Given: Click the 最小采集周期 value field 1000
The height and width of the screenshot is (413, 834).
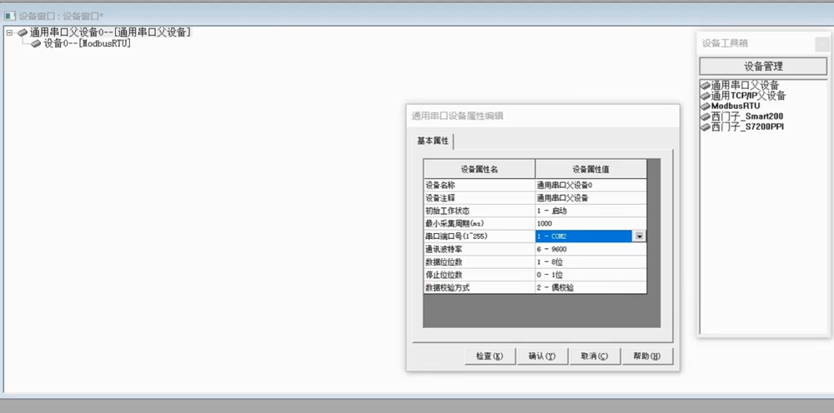Looking at the screenshot, I should point(590,224).
